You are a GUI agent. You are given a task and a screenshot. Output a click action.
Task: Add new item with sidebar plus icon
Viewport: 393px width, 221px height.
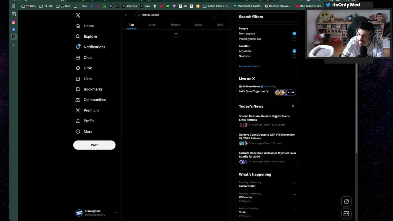tap(14, 45)
